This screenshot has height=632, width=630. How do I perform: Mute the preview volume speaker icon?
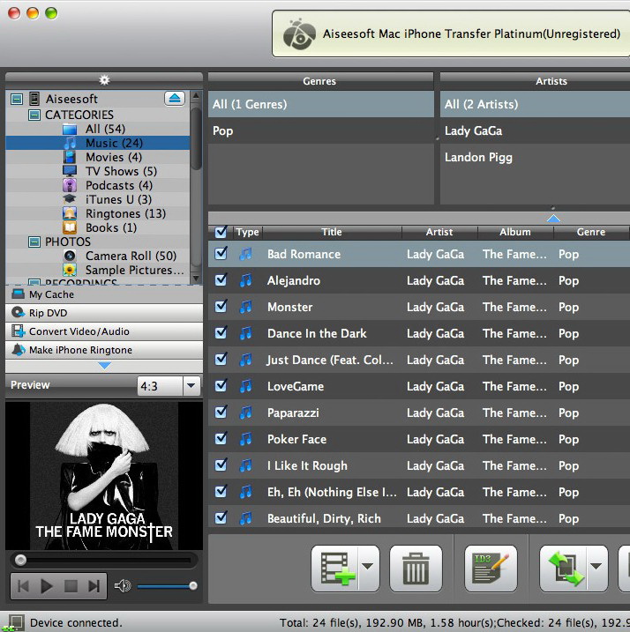123,586
